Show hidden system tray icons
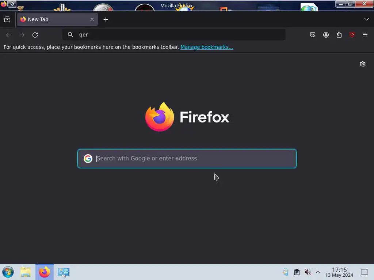The image size is (374, 280). [318, 272]
